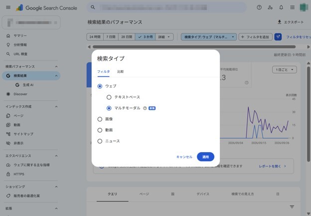The height and width of the screenshot is (216, 311).
Task: Click the フィルタをリセット link
Action: [299, 37]
